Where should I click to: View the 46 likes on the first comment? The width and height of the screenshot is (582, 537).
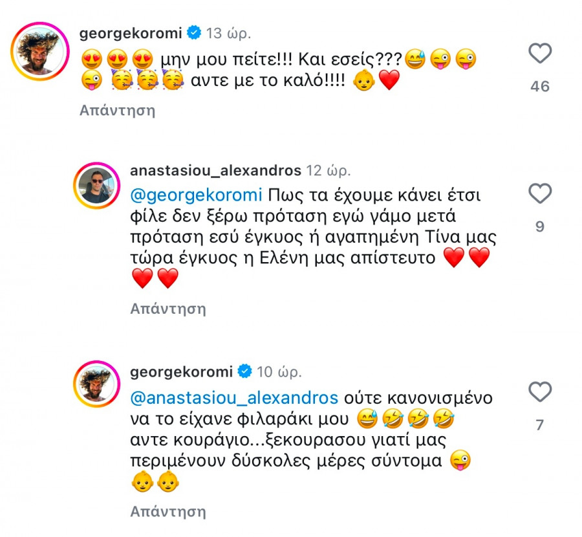(x=540, y=86)
